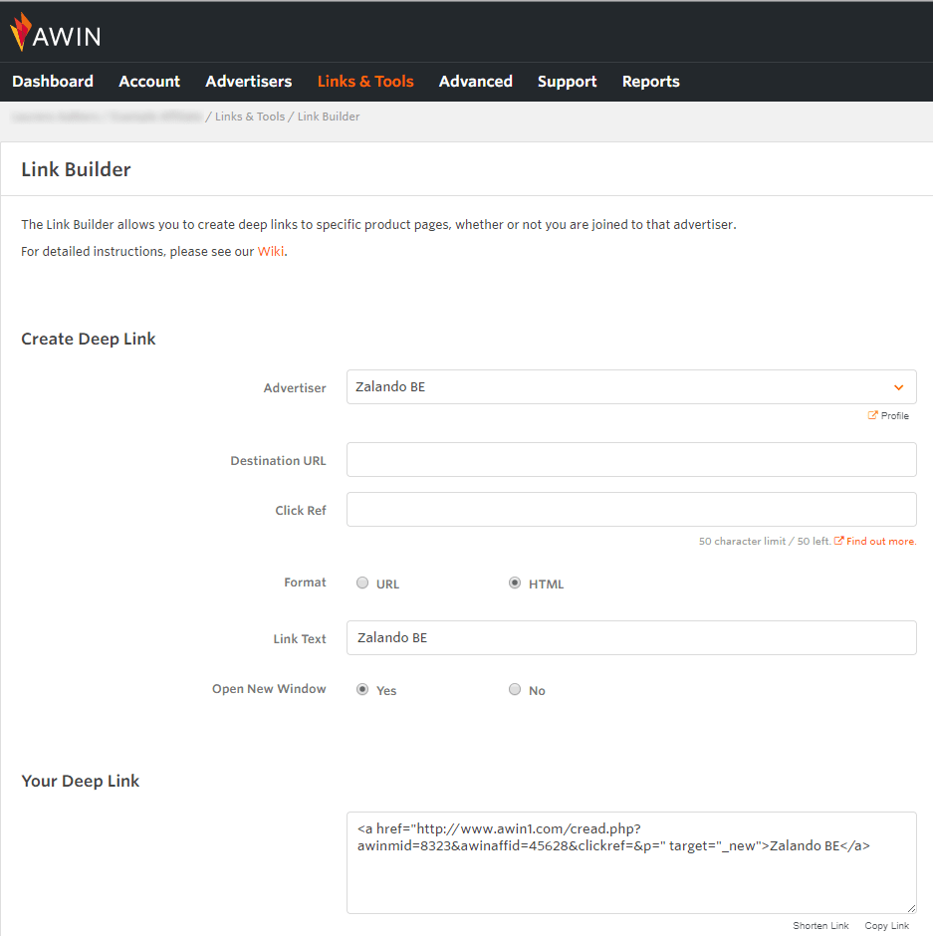The width and height of the screenshot is (933, 936).
Task: Click the Link Builder breadcrumb
Action: click(x=329, y=117)
